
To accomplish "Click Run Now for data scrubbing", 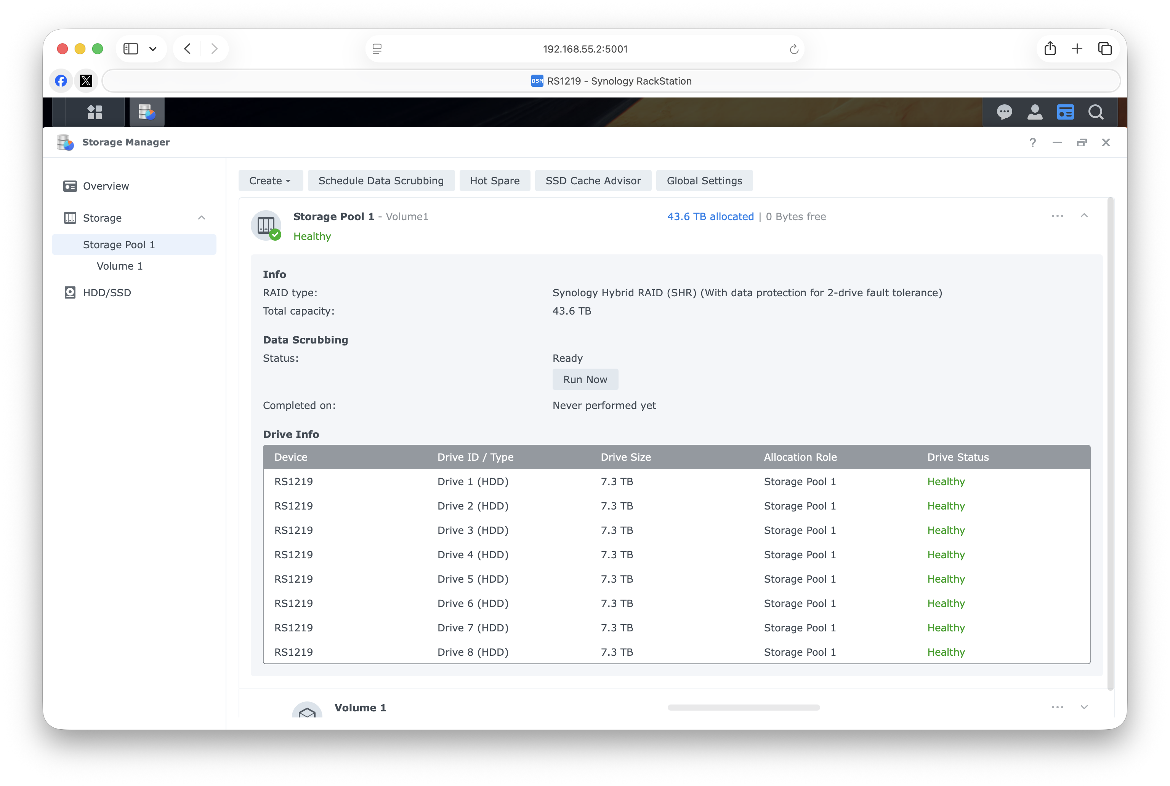I will coord(585,379).
